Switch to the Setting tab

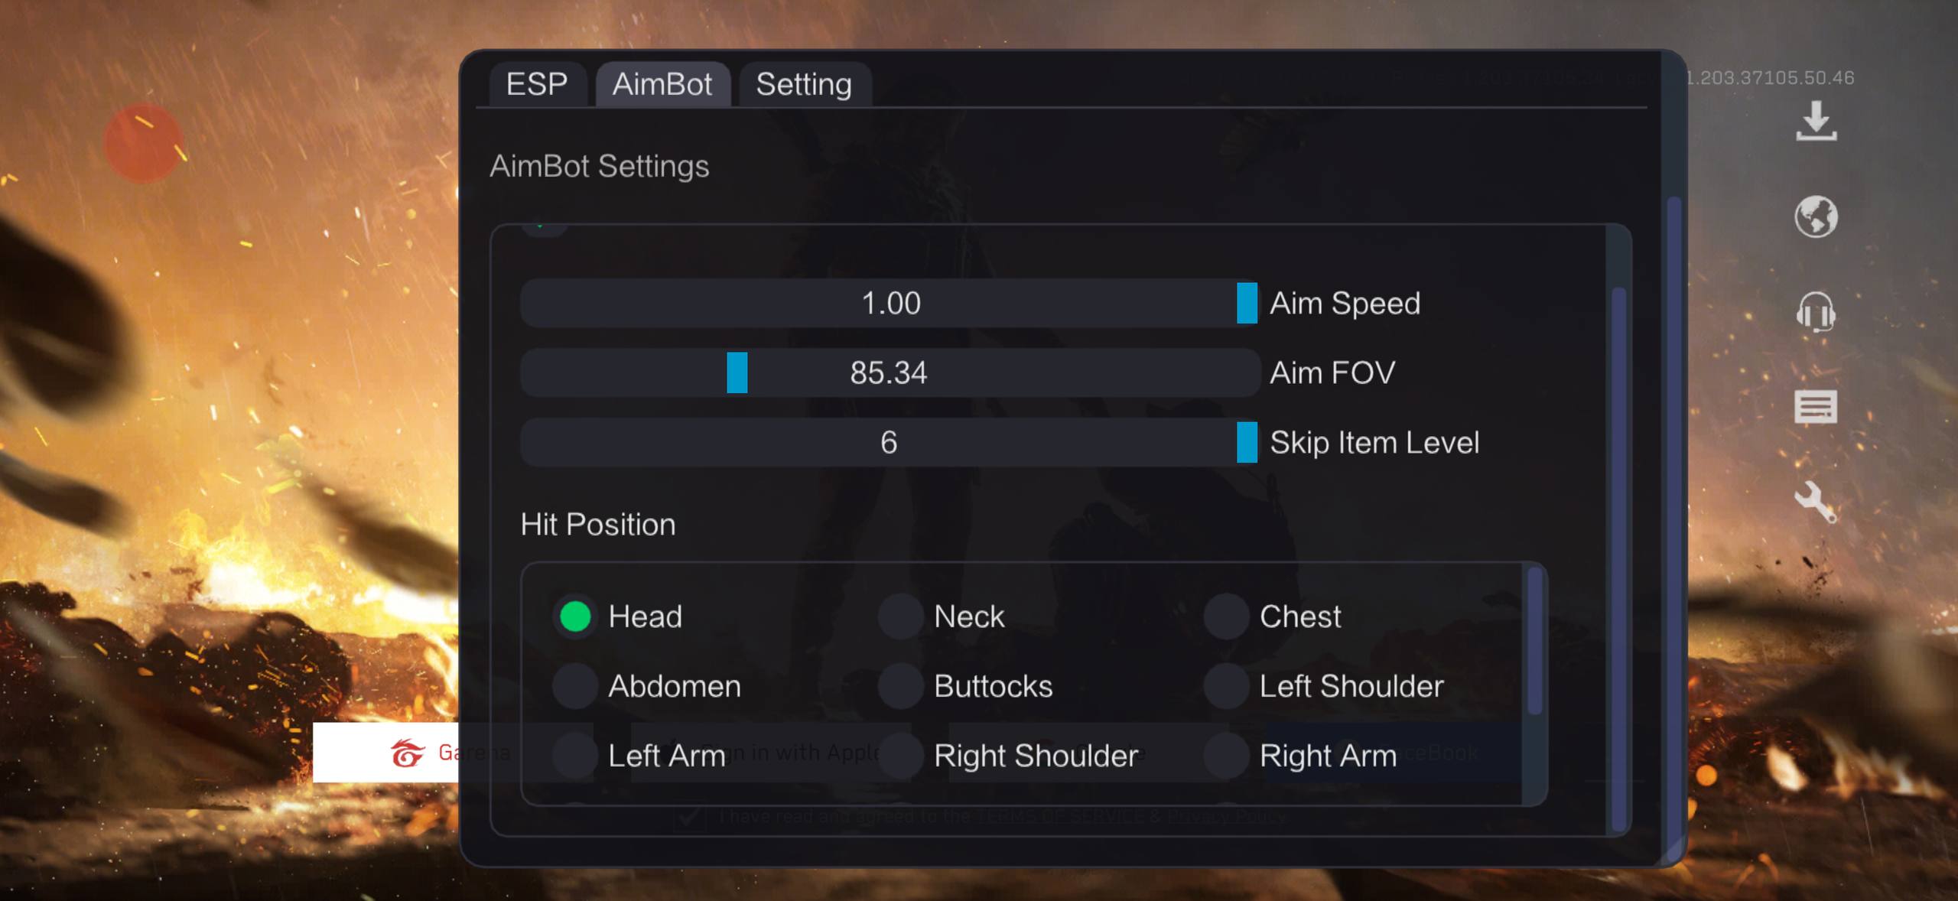[804, 84]
